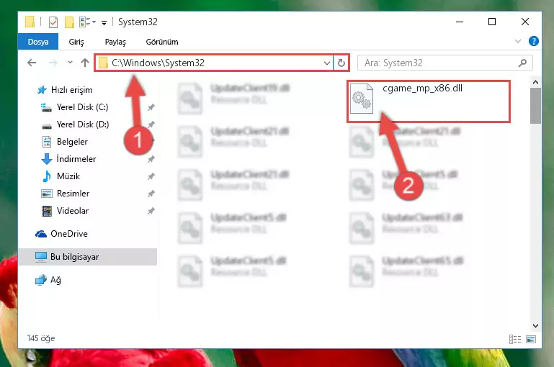The width and height of the screenshot is (554, 367).
Task: Click the Hızlı erişim star icon
Action: coord(42,90)
